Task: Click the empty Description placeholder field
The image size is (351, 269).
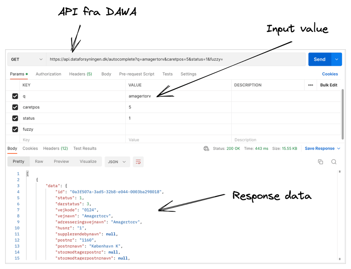Action: coord(286,140)
